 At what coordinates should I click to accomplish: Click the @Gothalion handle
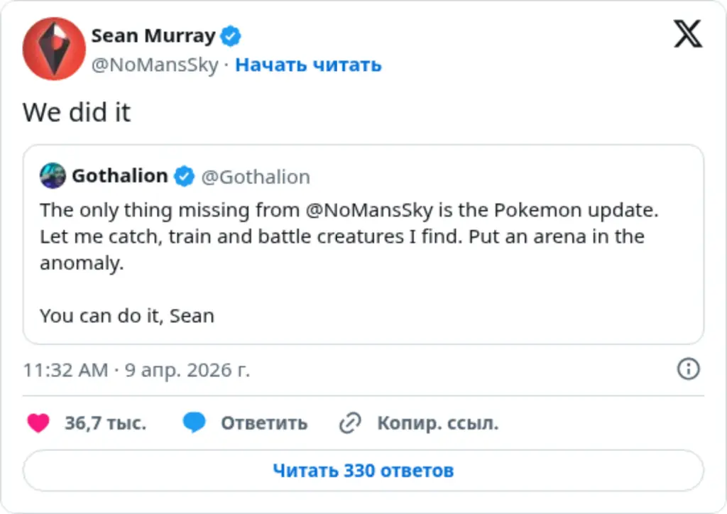pos(258,177)
